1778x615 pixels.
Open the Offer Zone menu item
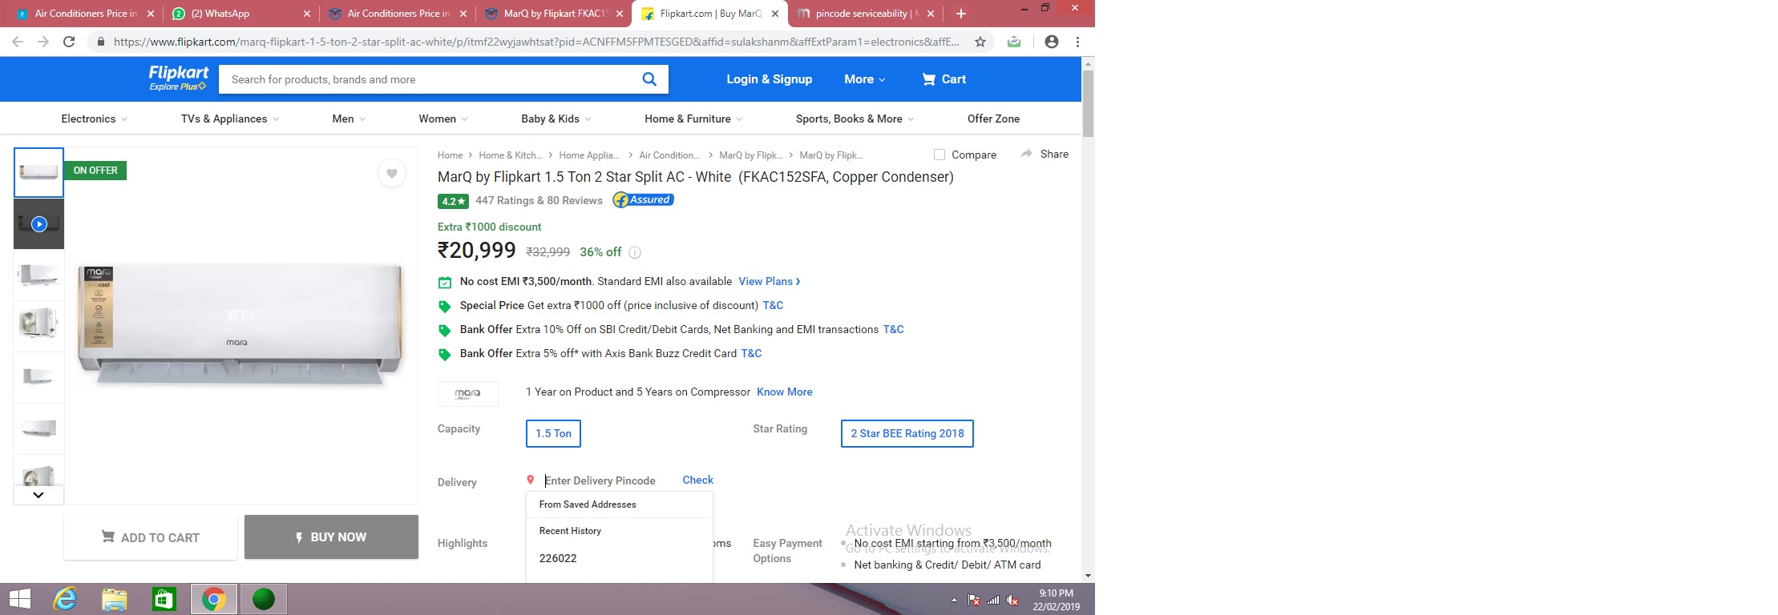[x=993, y=119]
